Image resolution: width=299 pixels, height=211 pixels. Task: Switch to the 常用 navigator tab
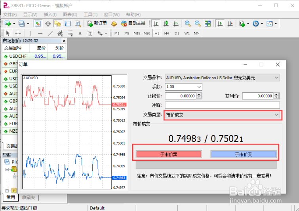pos(11,197)
